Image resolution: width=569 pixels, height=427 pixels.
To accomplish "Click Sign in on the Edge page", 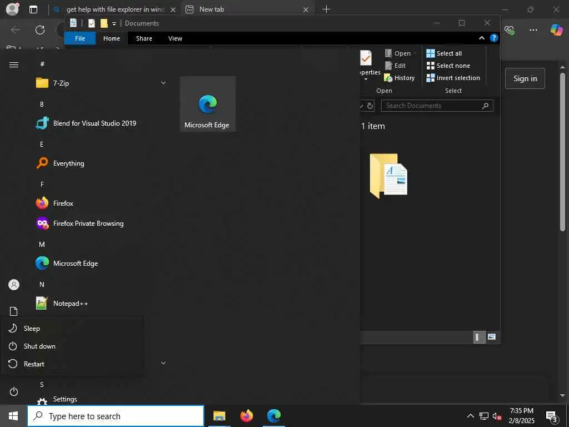I will (525, 78).
